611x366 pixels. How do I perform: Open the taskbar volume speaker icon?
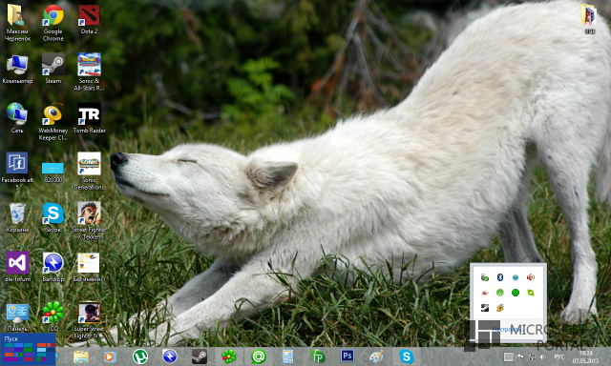coord(543,356)
